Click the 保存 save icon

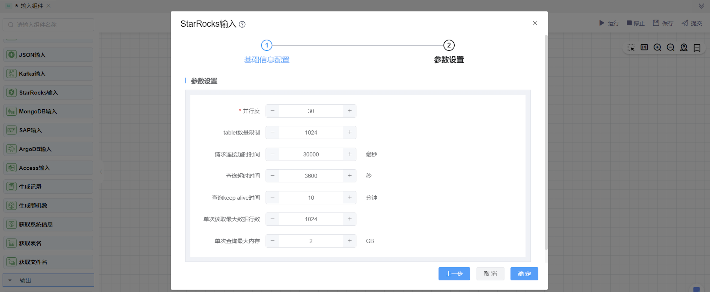click(656, 23)
